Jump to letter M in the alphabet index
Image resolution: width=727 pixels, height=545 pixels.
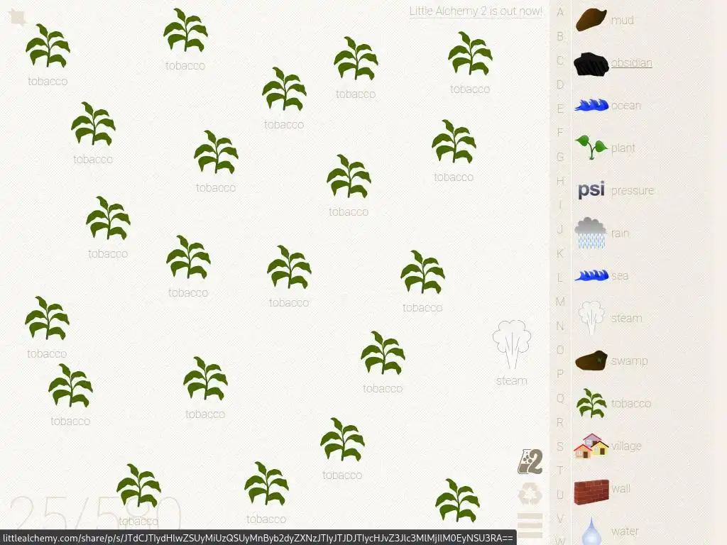(560, 302)
